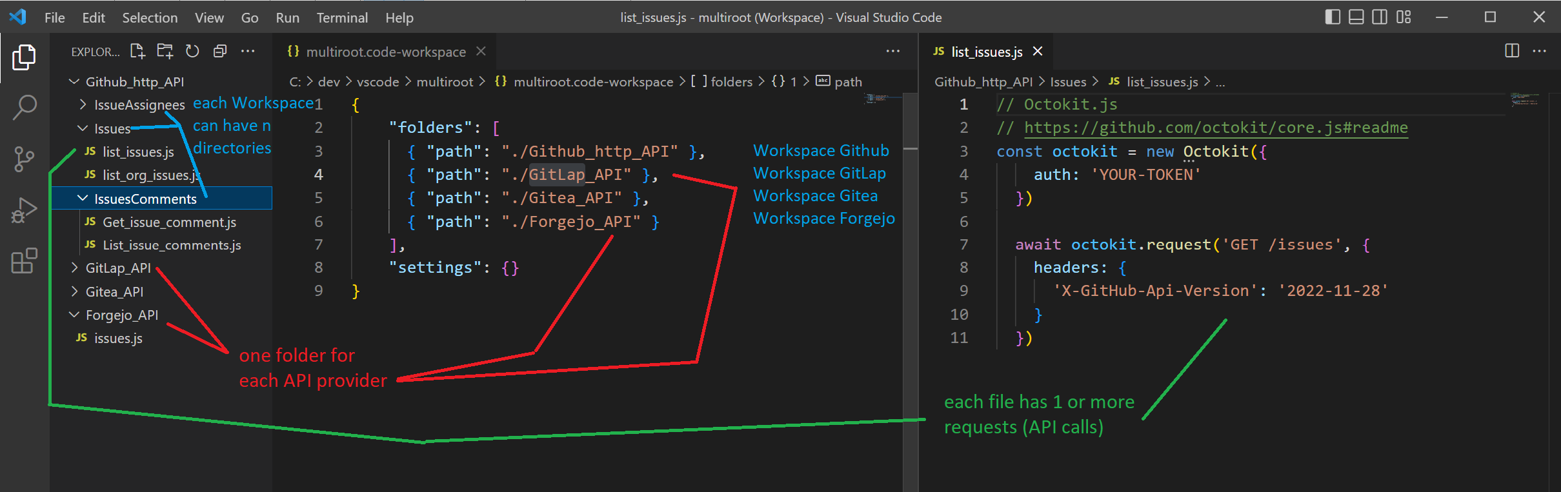Click "./Gitea_API" path value
The image size is (1561, 492).
pos(561,198)
